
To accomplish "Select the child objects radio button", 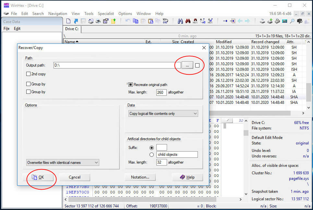I will point(151,154).
